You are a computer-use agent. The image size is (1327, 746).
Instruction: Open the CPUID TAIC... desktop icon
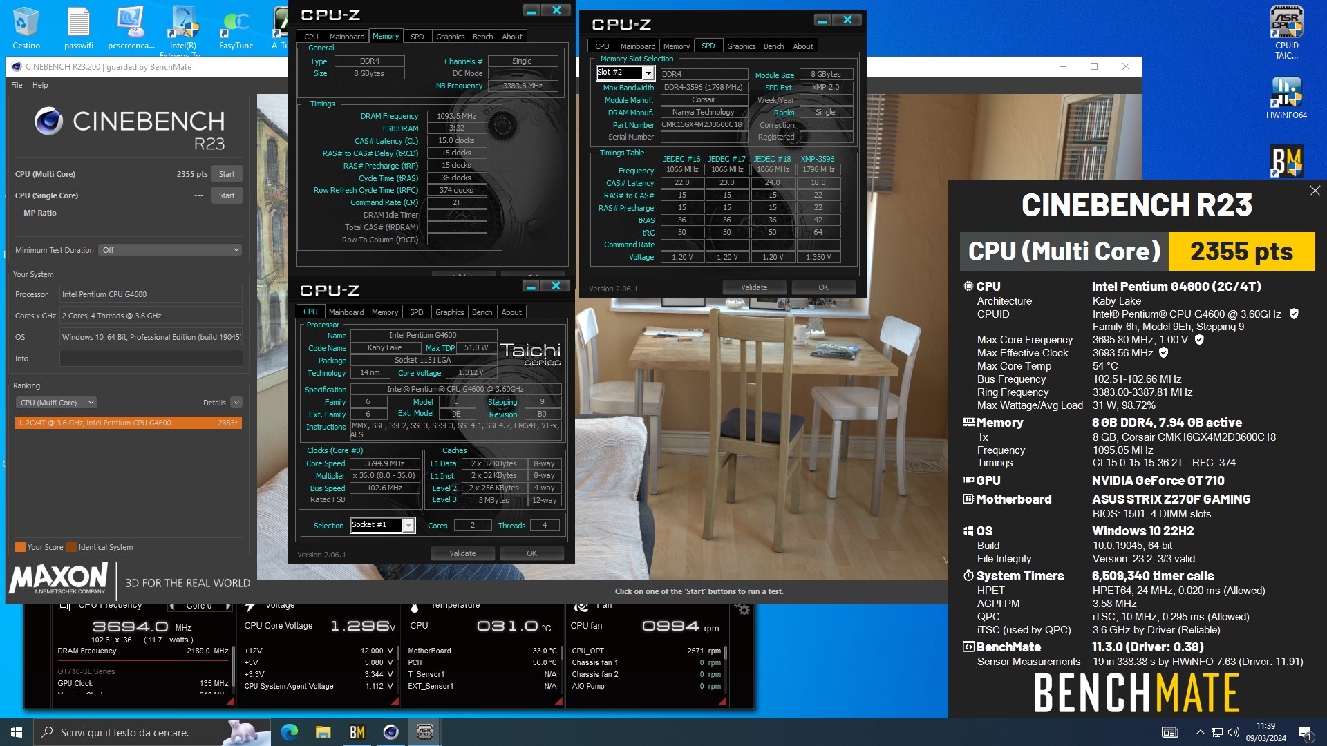[1286, 32]
